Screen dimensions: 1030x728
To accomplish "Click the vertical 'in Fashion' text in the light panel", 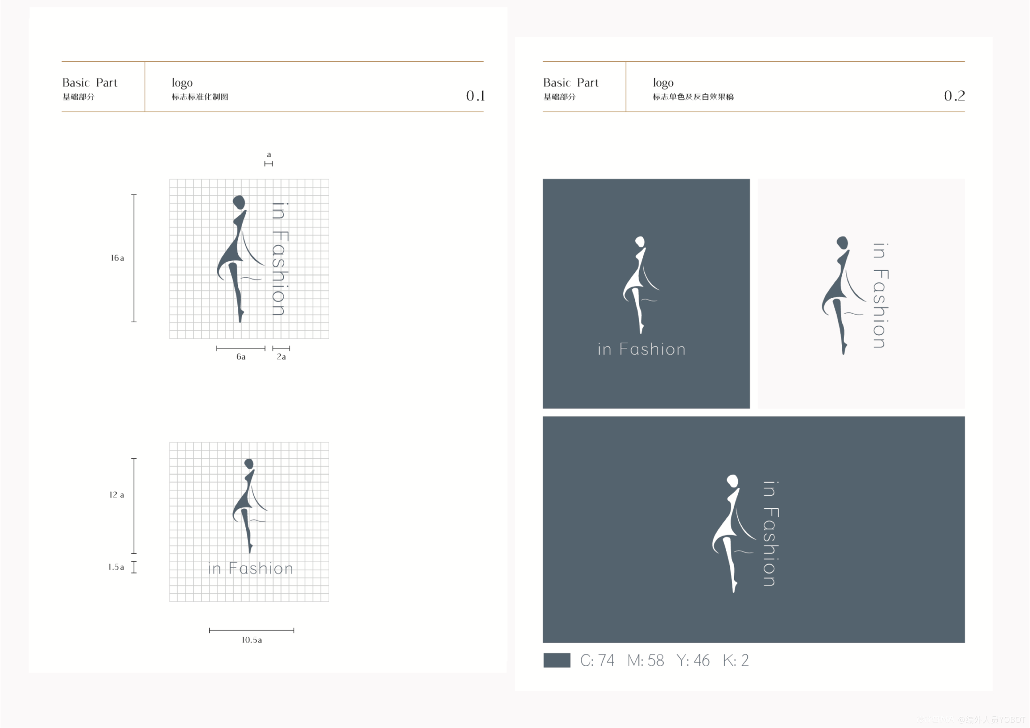I will [x=880, y=295].
